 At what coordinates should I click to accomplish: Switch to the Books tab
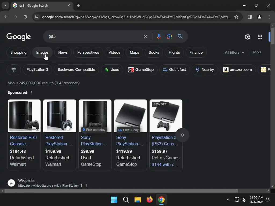point(154,52)
